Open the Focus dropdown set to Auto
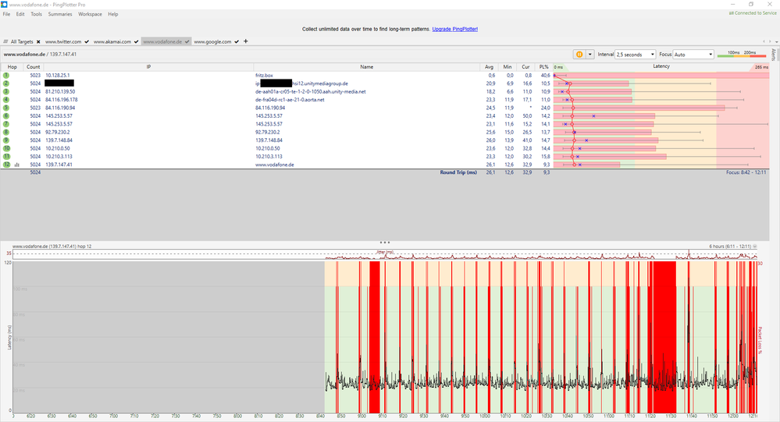Image resolution: width=780 pixels, height=422 pixels. pos(693,55)
